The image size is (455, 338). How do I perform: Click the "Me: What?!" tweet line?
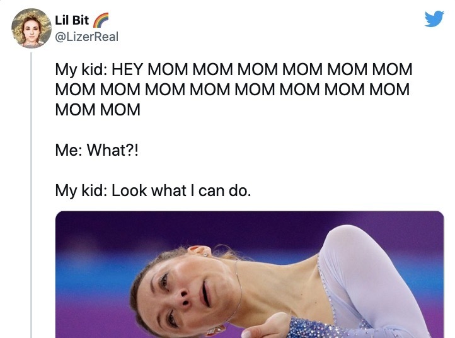[x=96, y=150]
